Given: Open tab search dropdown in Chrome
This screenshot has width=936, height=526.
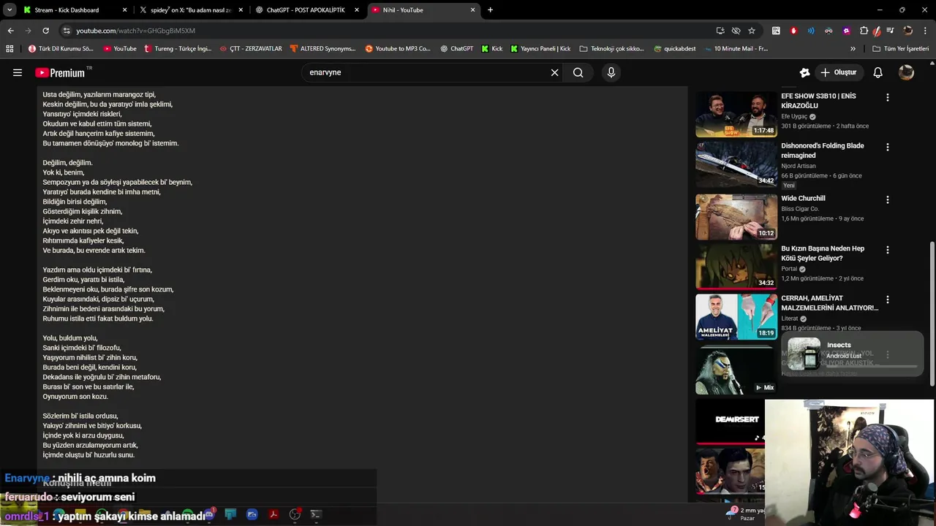Looking at the screenshot, I should pos(10,10).
